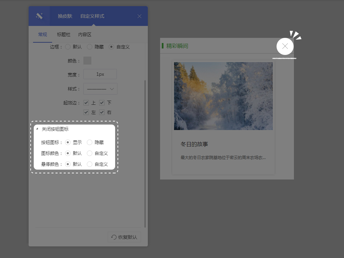The height and width of the screenshot is (258, 344).
Task: Select 默认 for 悬停颜色
Action: [68, 164]
